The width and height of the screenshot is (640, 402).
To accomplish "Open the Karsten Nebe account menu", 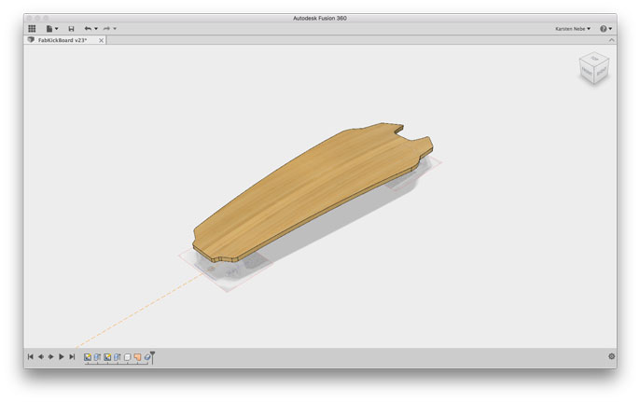I will tap(573, 29).
